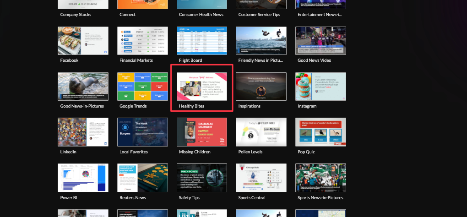Open the Inspirations thumbnail

pyautogui.click(x=261, y=86)
